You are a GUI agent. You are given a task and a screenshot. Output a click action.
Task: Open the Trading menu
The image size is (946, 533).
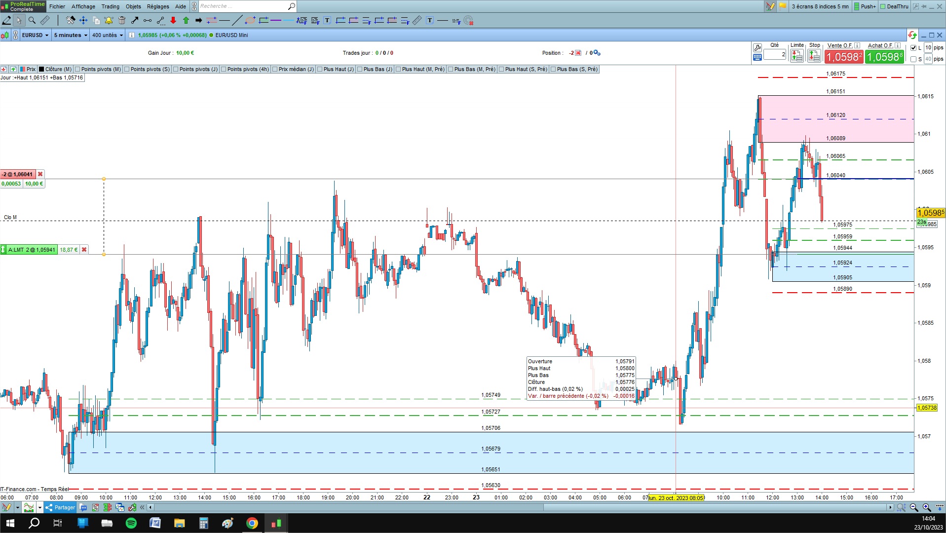[110, 6]
